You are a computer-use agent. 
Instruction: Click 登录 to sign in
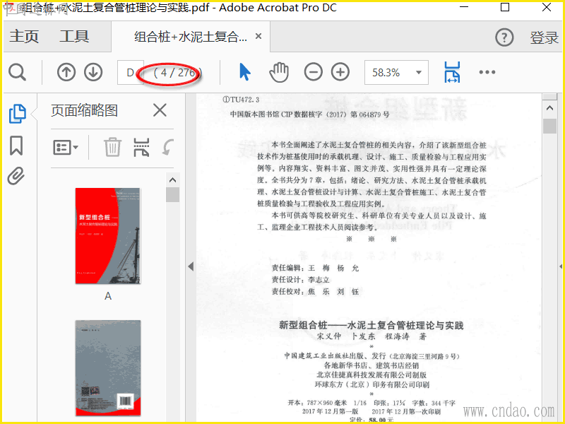(544, 37)
